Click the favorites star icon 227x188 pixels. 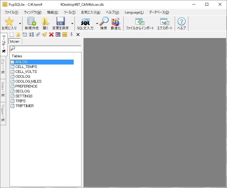[x=9, y=22]
